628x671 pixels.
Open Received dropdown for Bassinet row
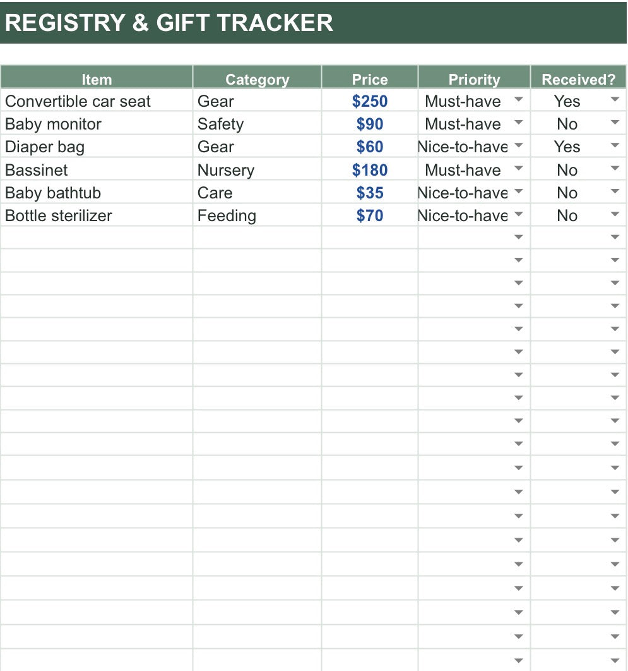pyautogui.click(x=615, y=168)
